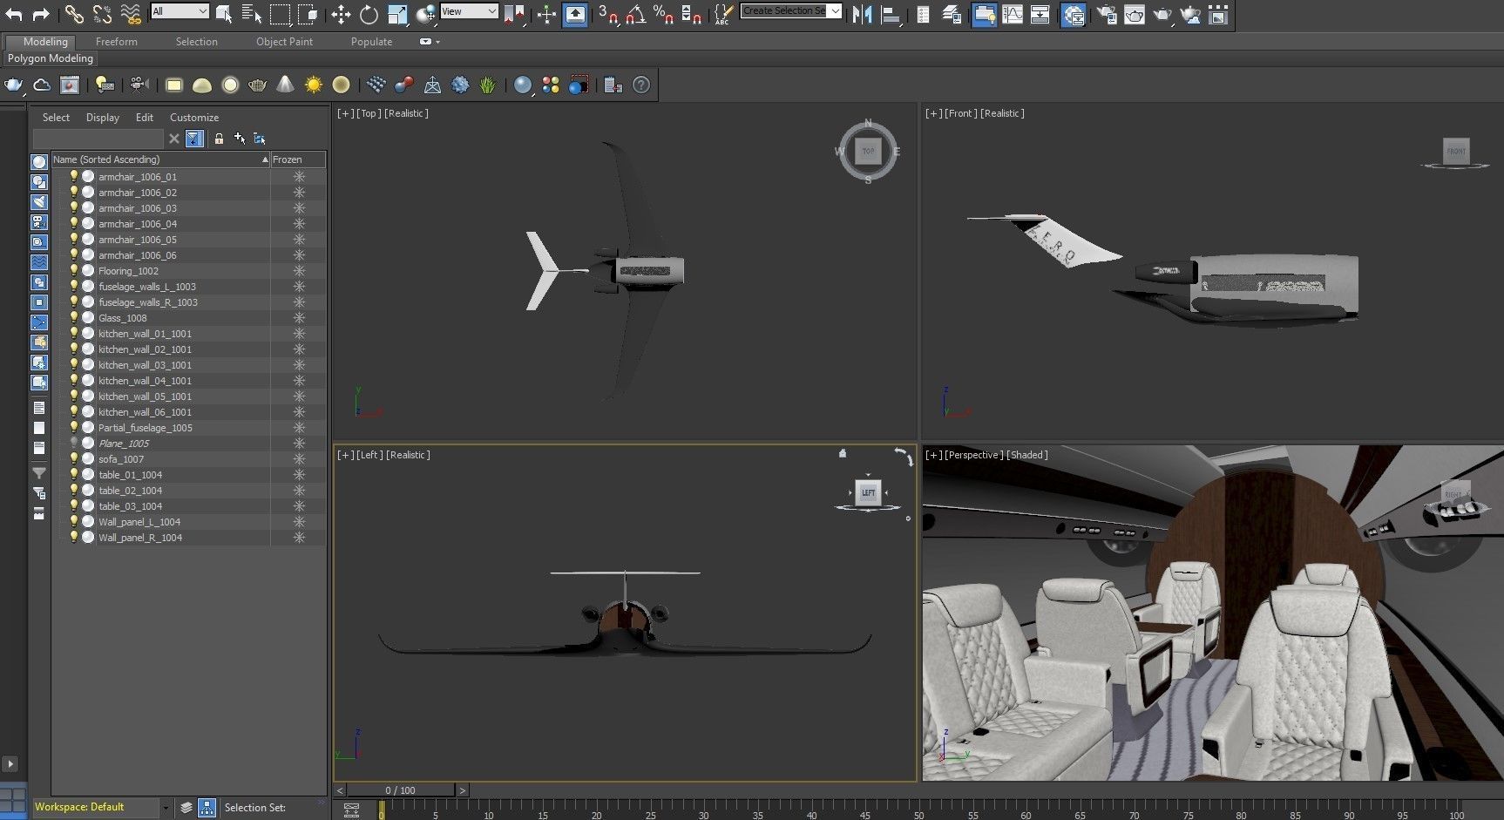Click the video camera toolbar icon

[139, 85]
